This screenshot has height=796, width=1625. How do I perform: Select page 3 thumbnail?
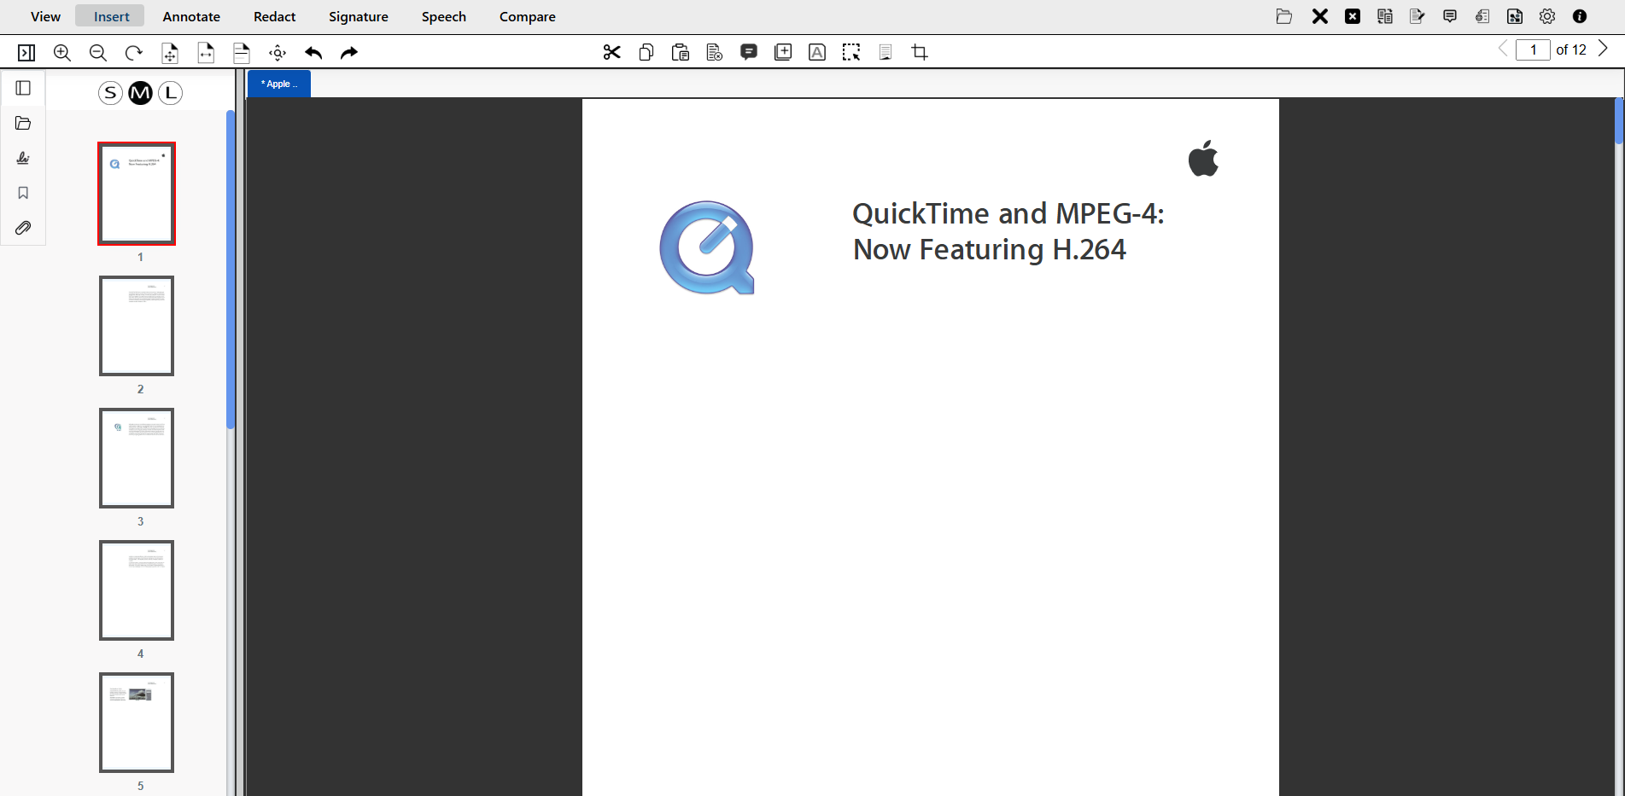pos(137,458)
